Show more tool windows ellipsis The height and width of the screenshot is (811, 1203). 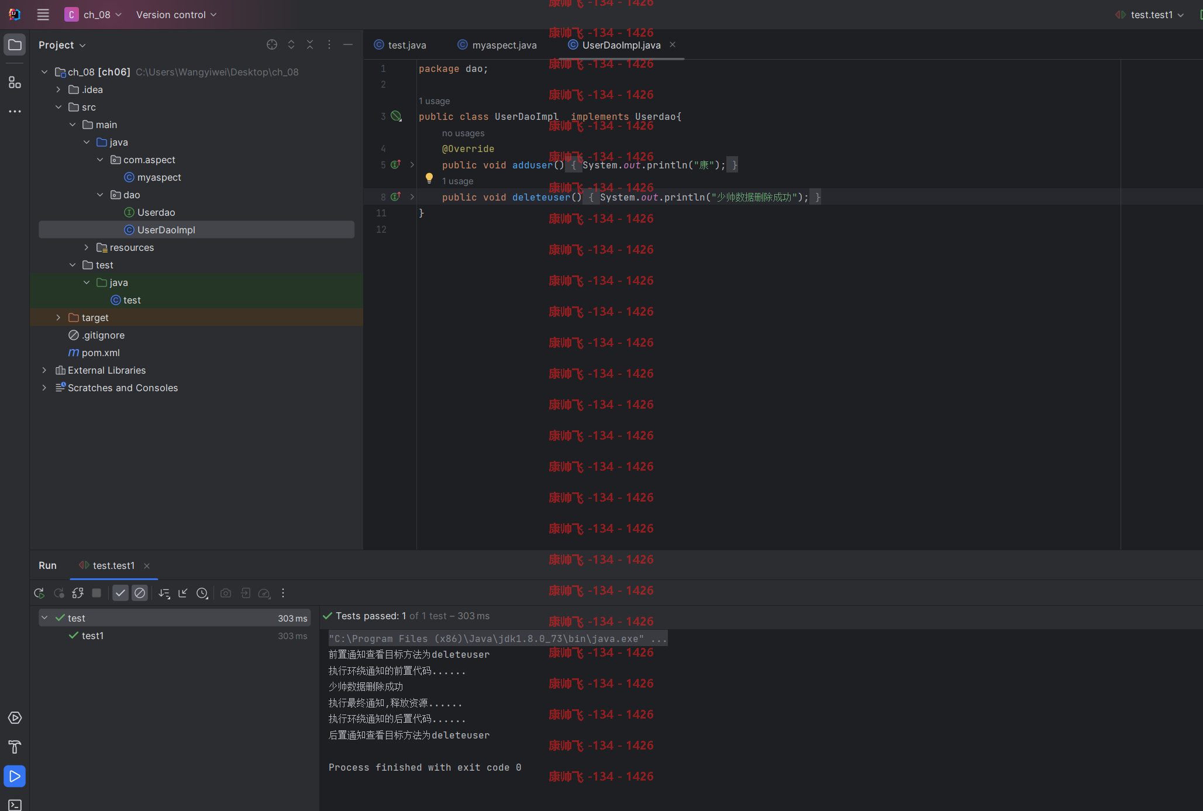(15, 111)
